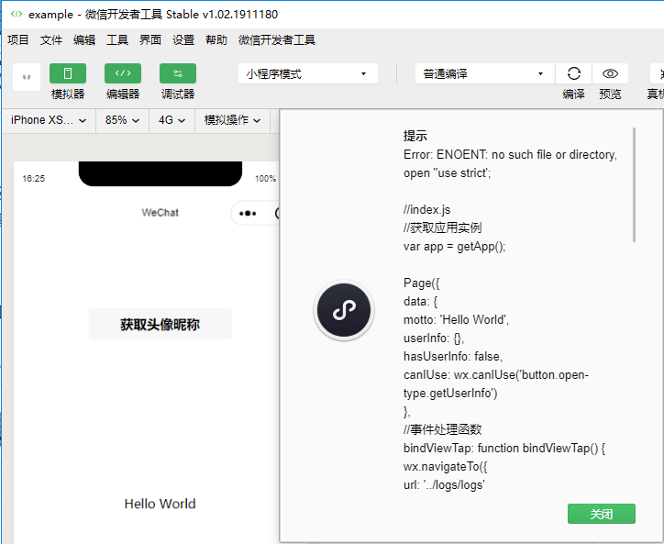Click the Hello World text in simulator

[160, 504]
